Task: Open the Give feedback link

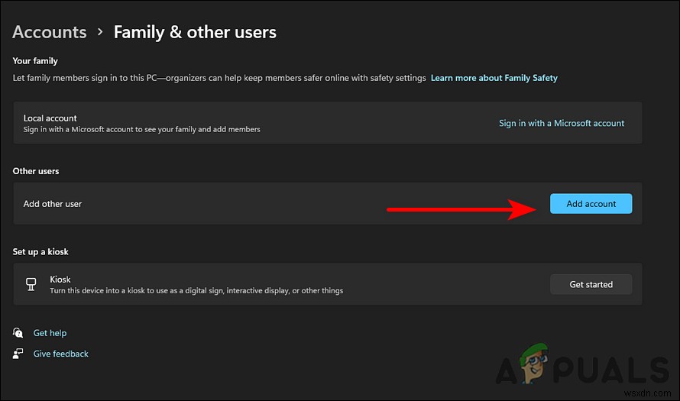Action: click(x=60, y=354)
